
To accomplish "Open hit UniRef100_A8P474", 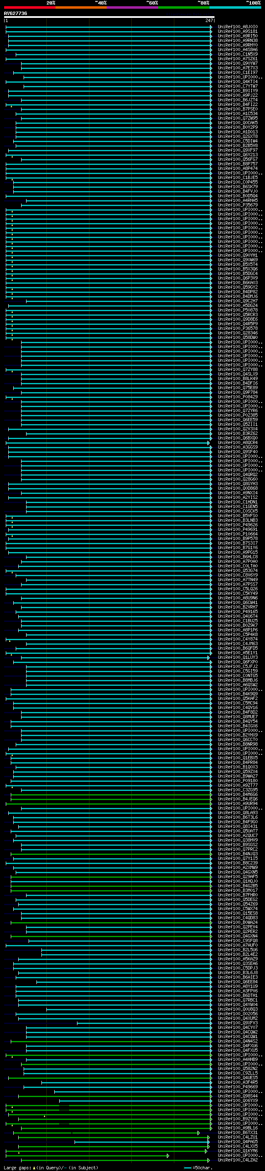I will (x=238, y=169).
